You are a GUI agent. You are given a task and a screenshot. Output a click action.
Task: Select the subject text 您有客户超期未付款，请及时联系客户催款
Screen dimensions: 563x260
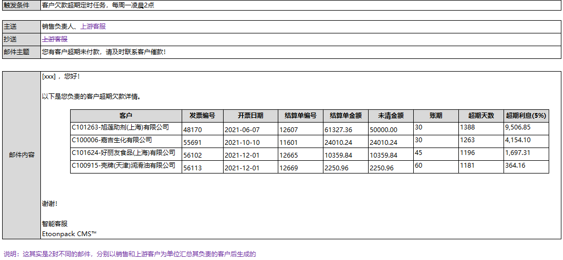click(103, 52)
